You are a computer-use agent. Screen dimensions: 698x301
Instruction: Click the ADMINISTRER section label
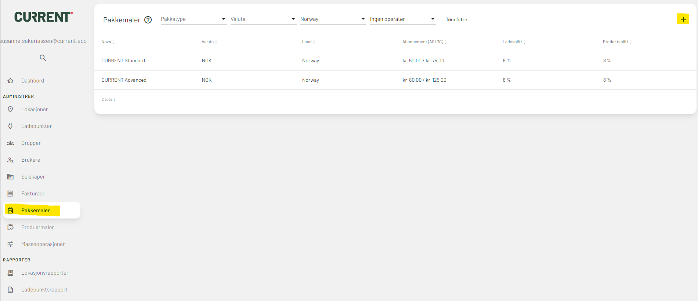pos(18,96)
